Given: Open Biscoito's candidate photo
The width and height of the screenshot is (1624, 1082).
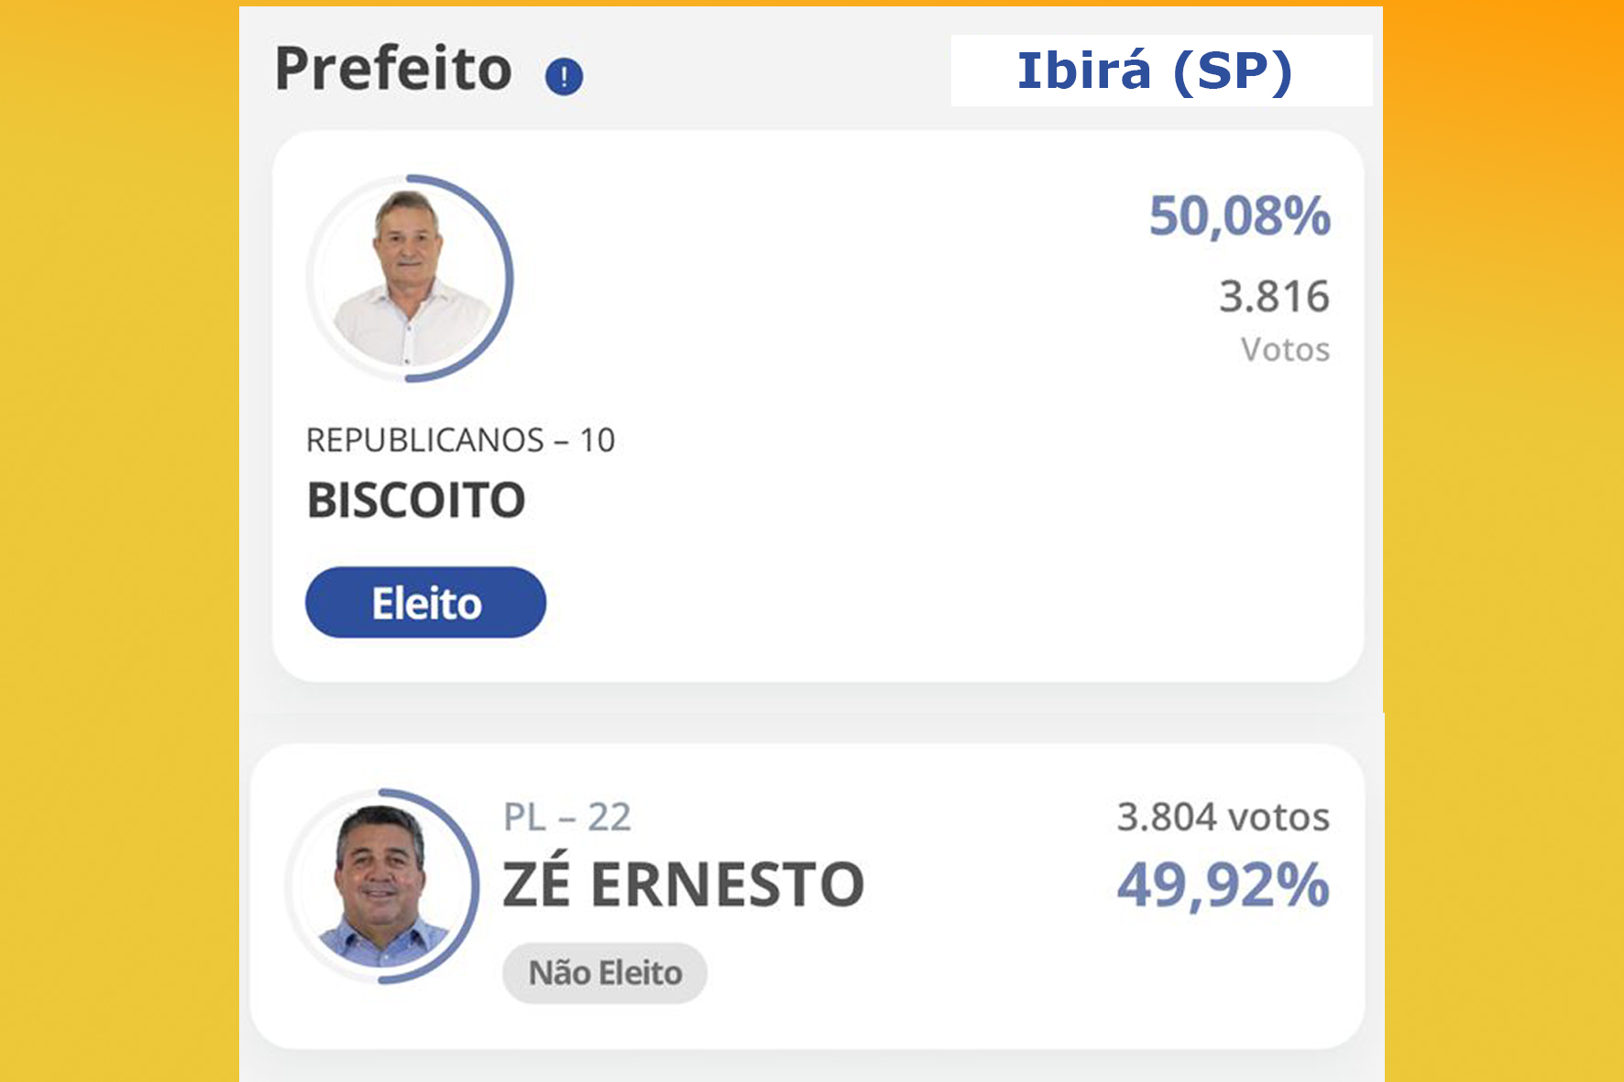Looking at the screenshot, I should (409, 279).
